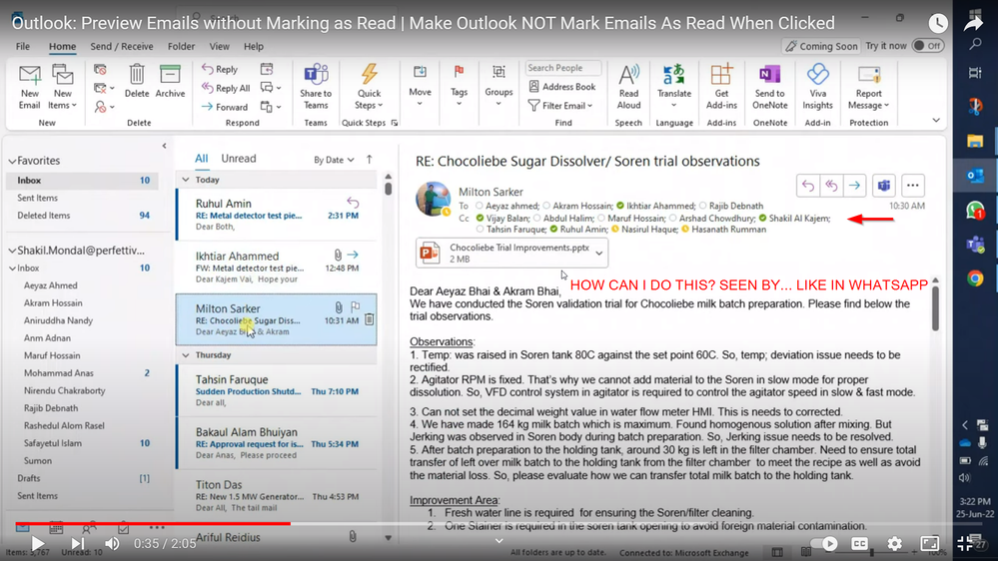The width and height of the screenshot is (998, 561).
Task: Open the Translate language menu
Action: (674, 87)
